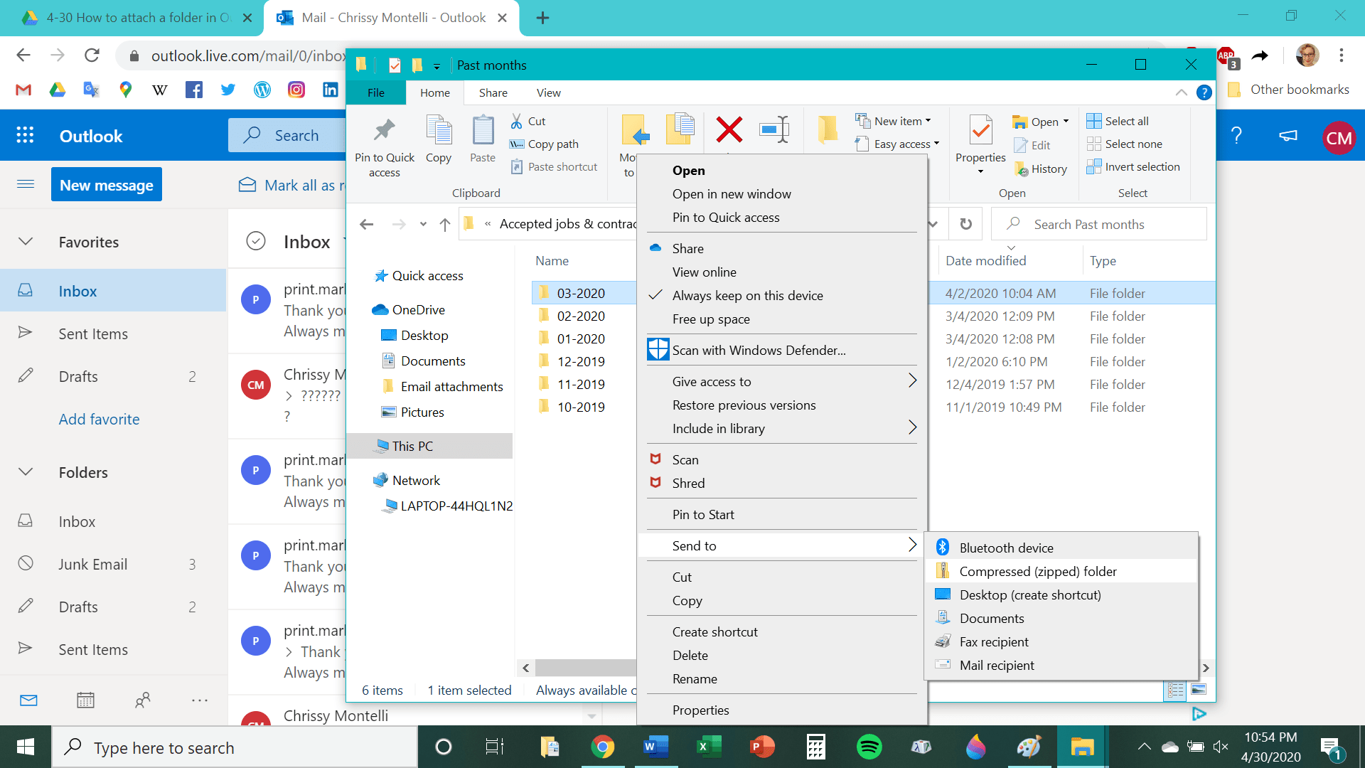Open Spotify from the taskbar
Screen dimensions: 1365x768
[869, 747]
